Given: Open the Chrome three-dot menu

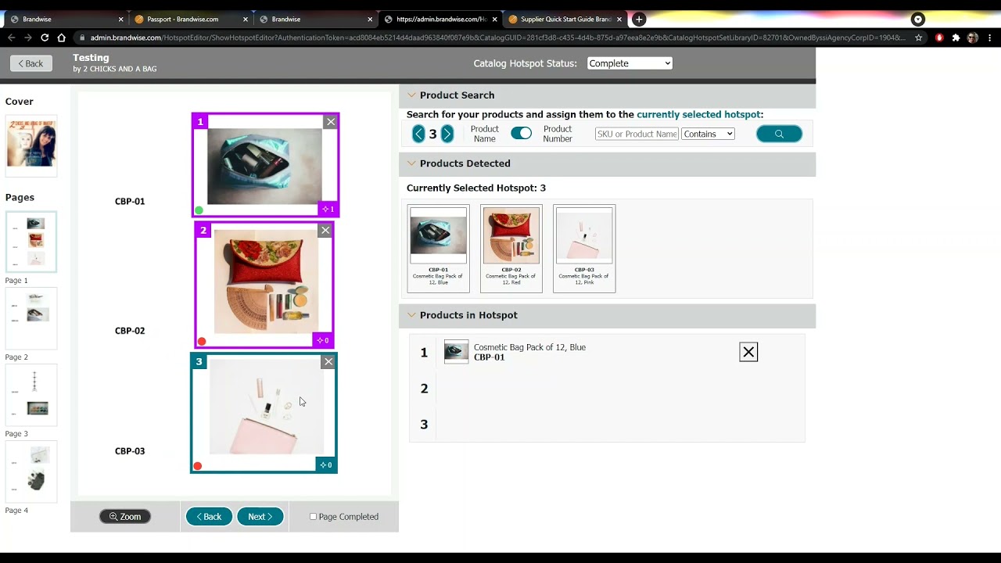Looking at the screenshot, I should click(x=990, y=38).
